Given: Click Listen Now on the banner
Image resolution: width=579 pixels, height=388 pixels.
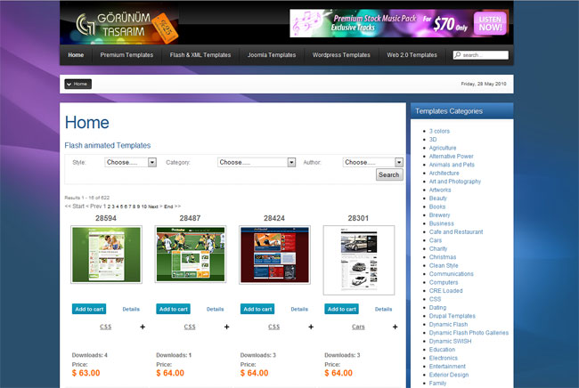Looking at the screenshot, I should pos(490,23).
